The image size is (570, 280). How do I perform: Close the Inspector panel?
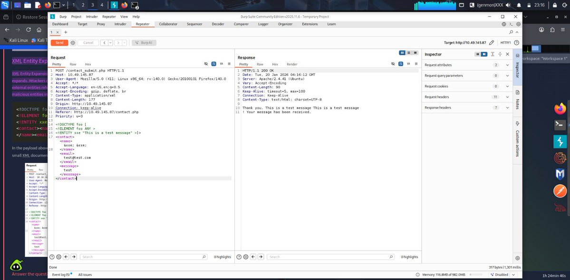click(507, 54)
